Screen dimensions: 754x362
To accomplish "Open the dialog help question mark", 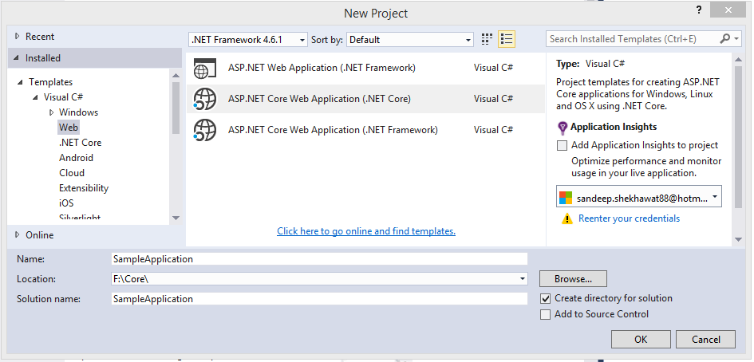I will coord(699,10).
